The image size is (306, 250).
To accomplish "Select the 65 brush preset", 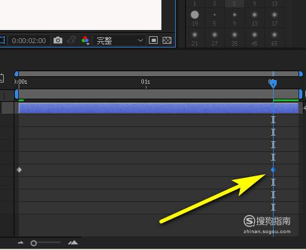I will (x=274, y=39).
